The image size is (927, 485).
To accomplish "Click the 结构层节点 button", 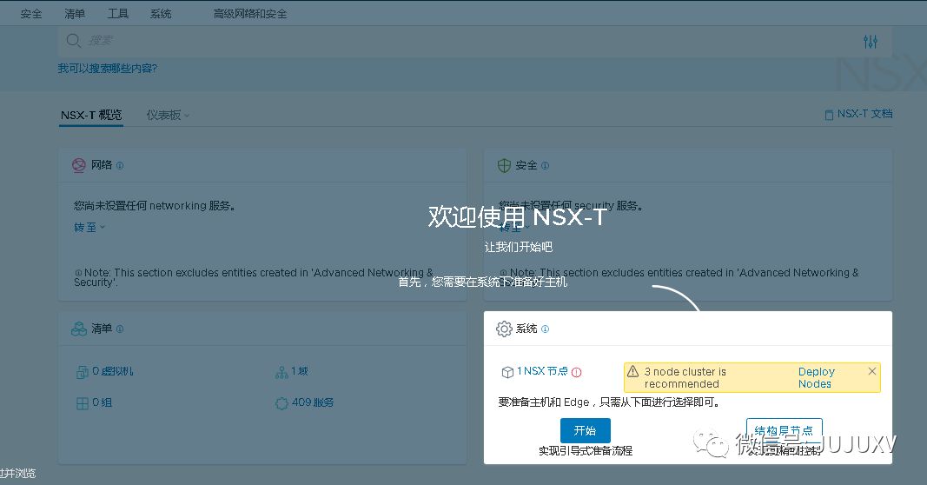I will (x=784, y=430).
